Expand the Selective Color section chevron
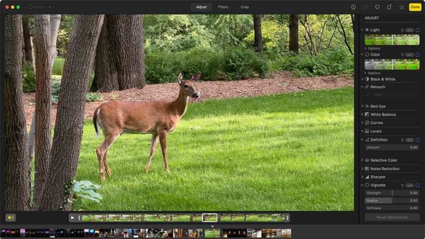Viewport: 425px width, 239px height. (x=362, y=160)
